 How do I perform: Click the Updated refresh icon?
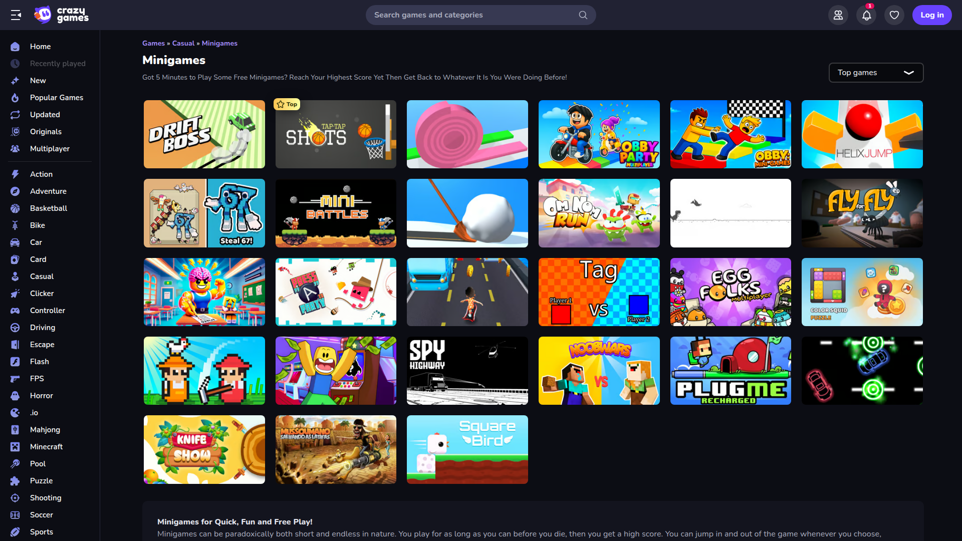[15, 115]
